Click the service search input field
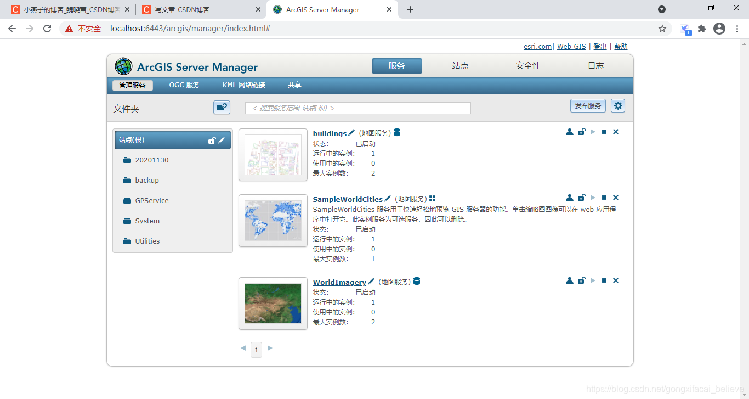The image size is (749, 399). click(x=358, y=108)
